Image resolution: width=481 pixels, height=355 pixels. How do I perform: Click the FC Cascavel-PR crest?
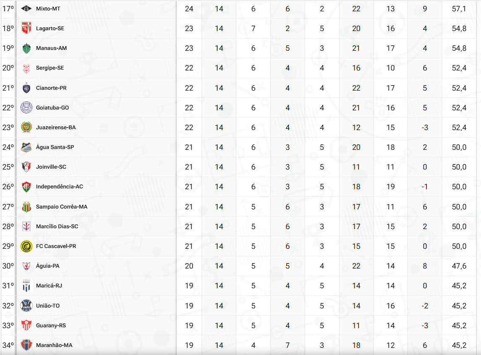(26, 246)
